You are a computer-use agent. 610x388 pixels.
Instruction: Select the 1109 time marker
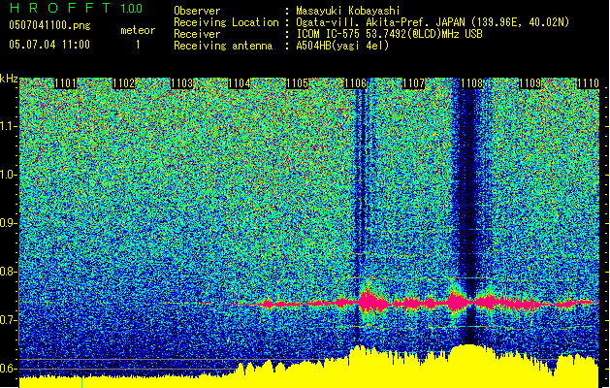(x=530, y=83)
